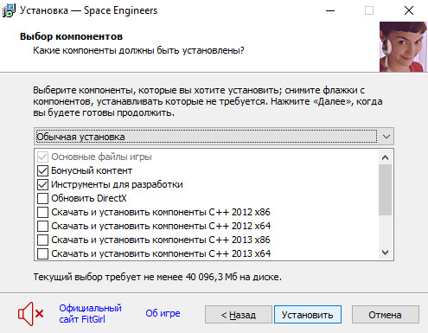This screenshot has height=333, width=428.
Task: Check C++ 2013 x86 components option
Action: [42, 240]
